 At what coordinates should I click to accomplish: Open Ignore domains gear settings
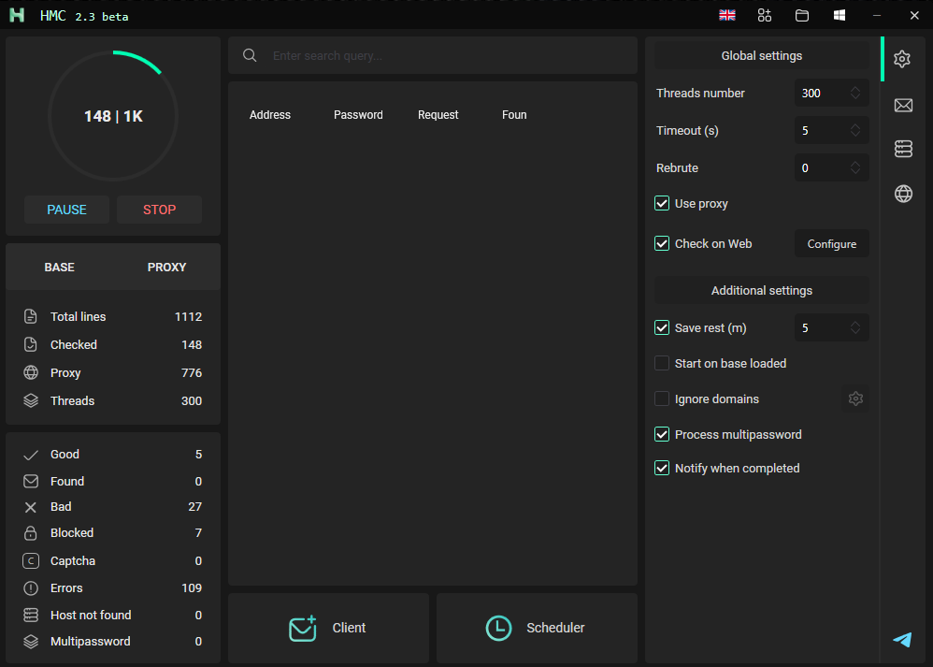coord(855,399)
